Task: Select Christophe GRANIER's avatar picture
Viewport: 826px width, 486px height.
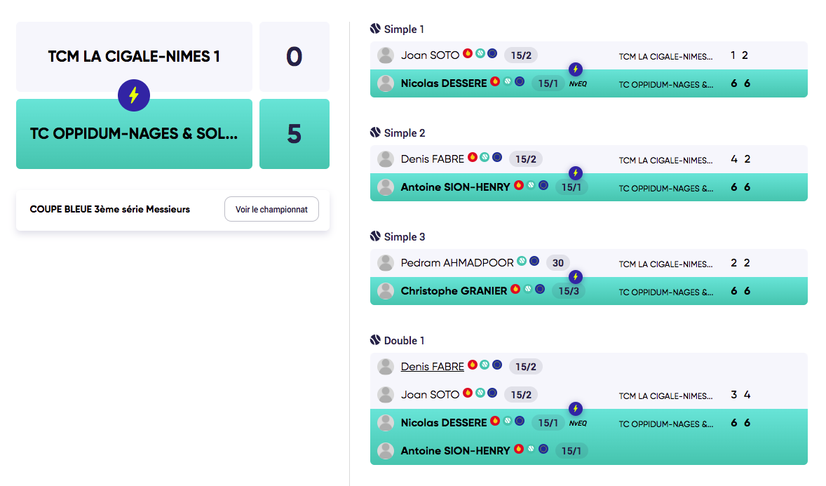Action: point(385,291)
